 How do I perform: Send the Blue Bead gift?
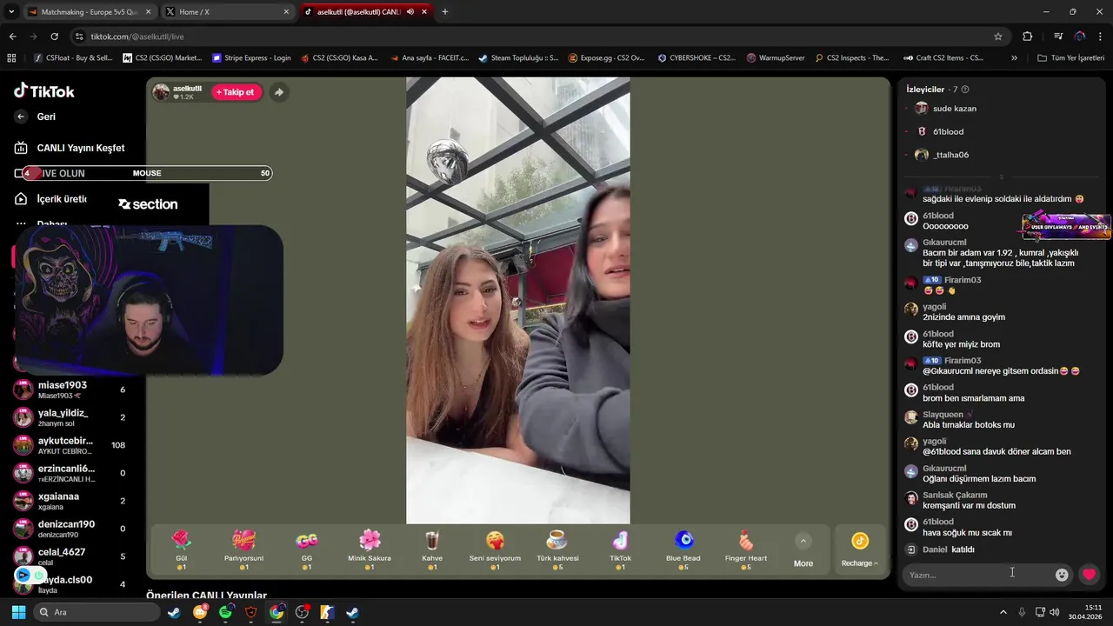point(683,549)
